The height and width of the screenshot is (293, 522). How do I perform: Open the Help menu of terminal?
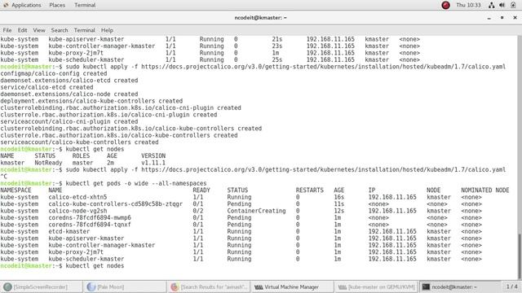click(x=107, y=30)
